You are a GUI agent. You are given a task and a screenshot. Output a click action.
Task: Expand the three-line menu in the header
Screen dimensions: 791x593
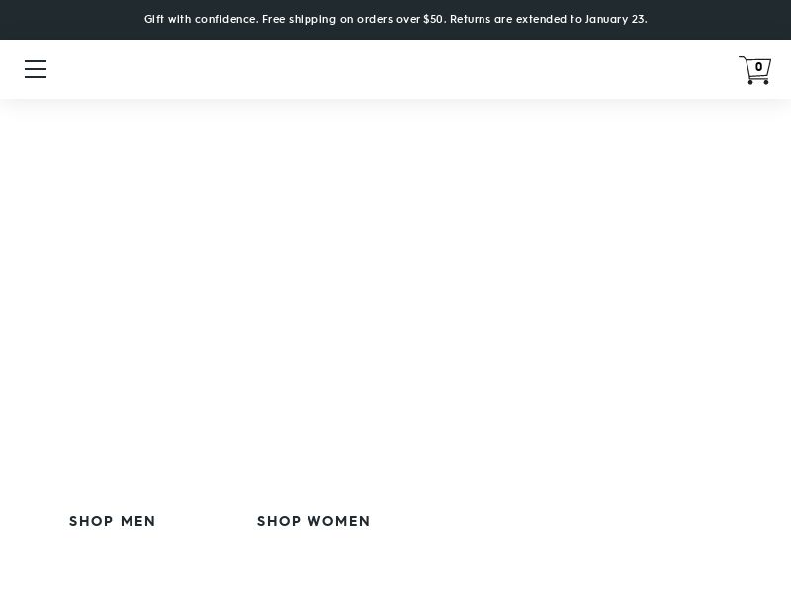36,69
